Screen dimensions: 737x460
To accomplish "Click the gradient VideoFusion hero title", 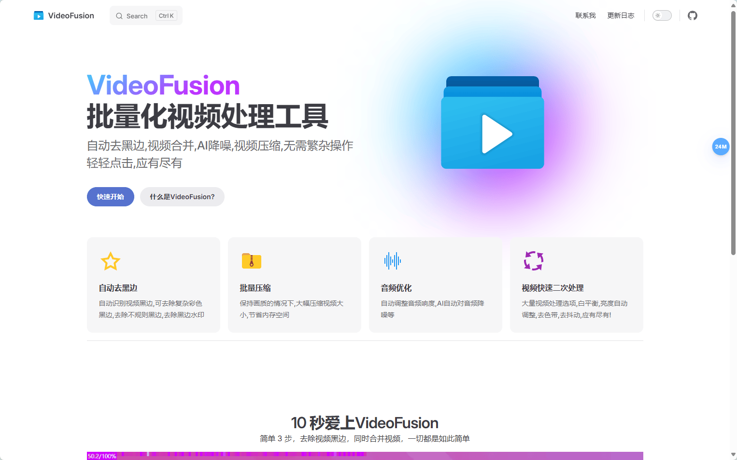I will 163,85.
